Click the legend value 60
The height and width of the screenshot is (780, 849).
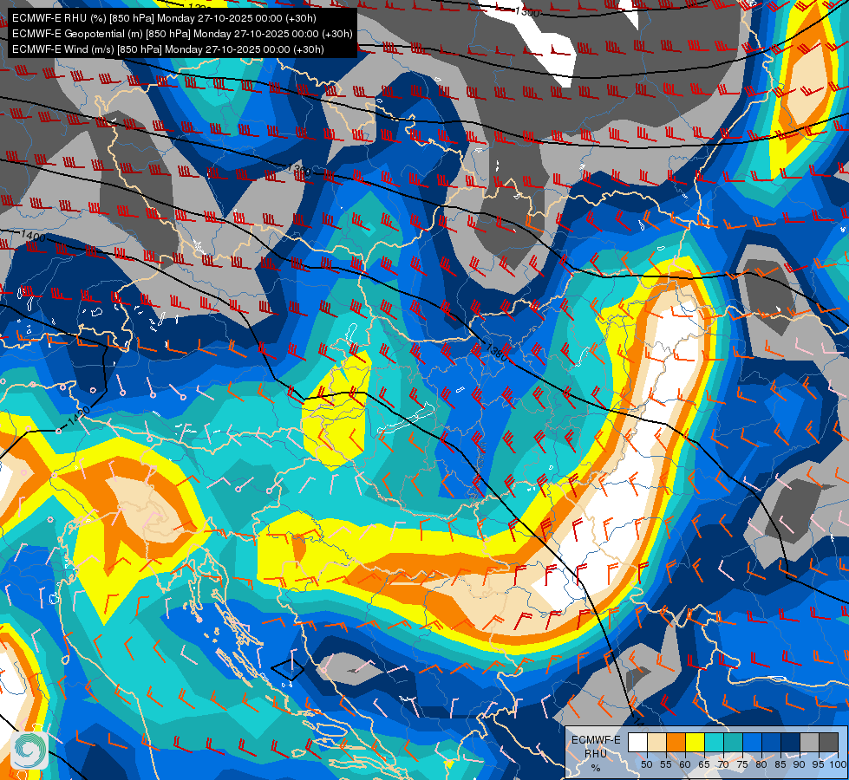click(x=685, y=764)
